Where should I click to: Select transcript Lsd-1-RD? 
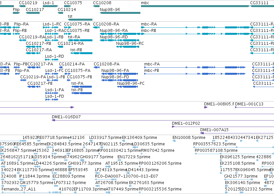click(x=52, y=60)
